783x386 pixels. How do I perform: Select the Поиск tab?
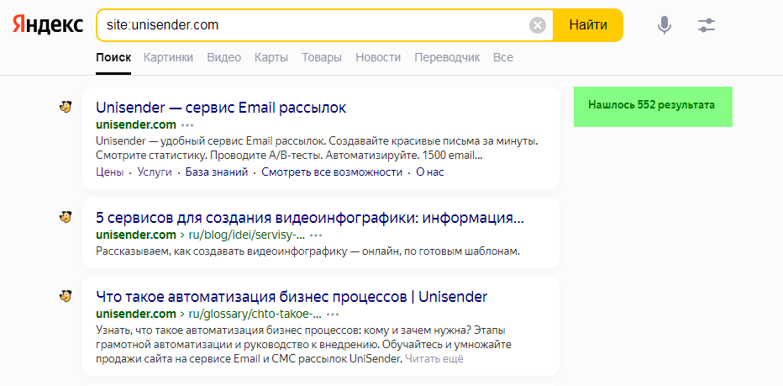click(x=113, y=57)
